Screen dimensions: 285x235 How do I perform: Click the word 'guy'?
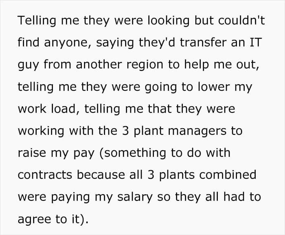click(28, 65)
